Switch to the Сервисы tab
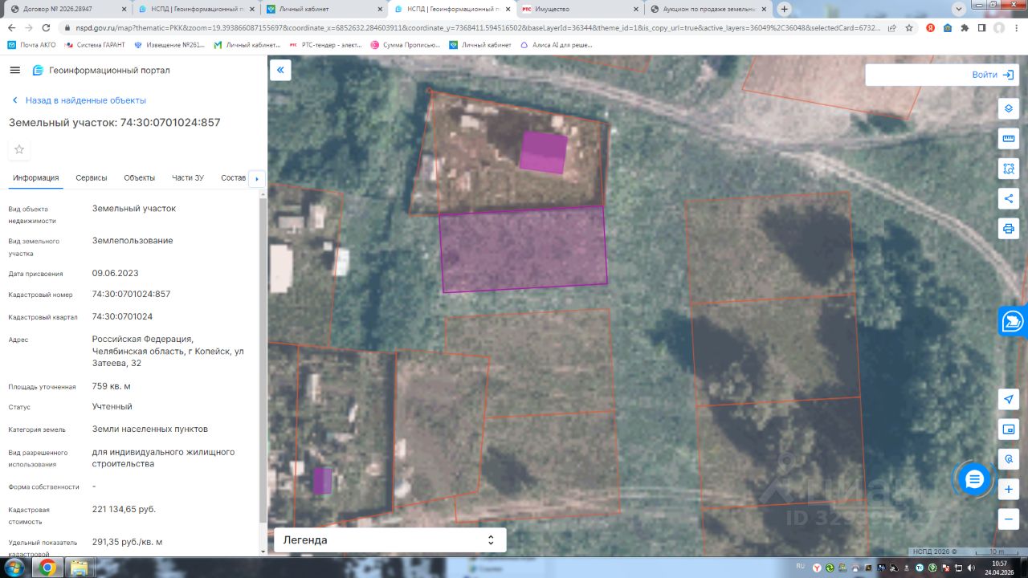Image resolution: width=1028 pixels, height=578 pixels. (92, 177)
